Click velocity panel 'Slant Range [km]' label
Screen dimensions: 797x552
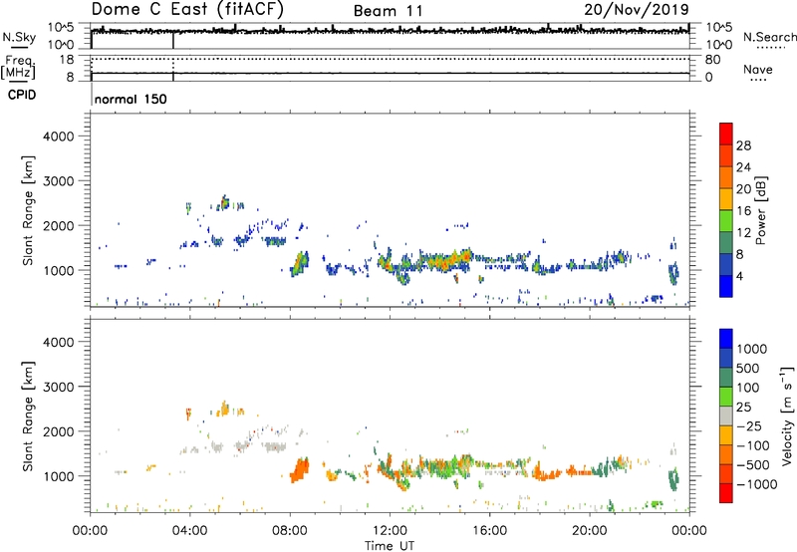click(28, 416)
